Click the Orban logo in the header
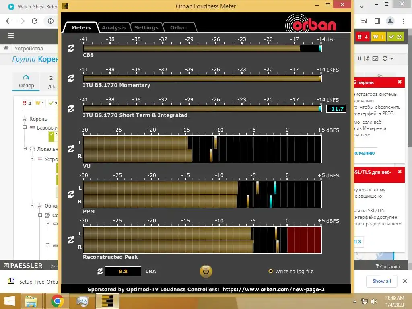Image resolution: width=412 pixels, height=309 pixels. pyautogui.click(x=311, y=24)
